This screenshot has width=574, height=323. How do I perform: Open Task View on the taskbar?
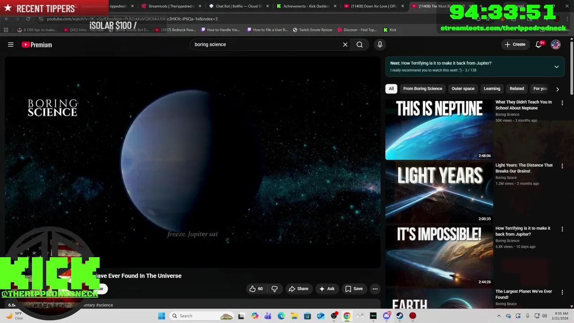point(241,316)
